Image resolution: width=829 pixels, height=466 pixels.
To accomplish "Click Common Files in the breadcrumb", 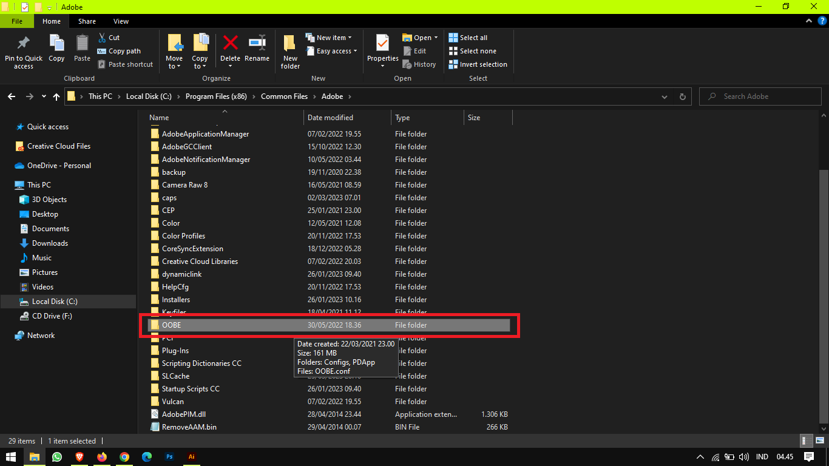I will tap(285, 96).
